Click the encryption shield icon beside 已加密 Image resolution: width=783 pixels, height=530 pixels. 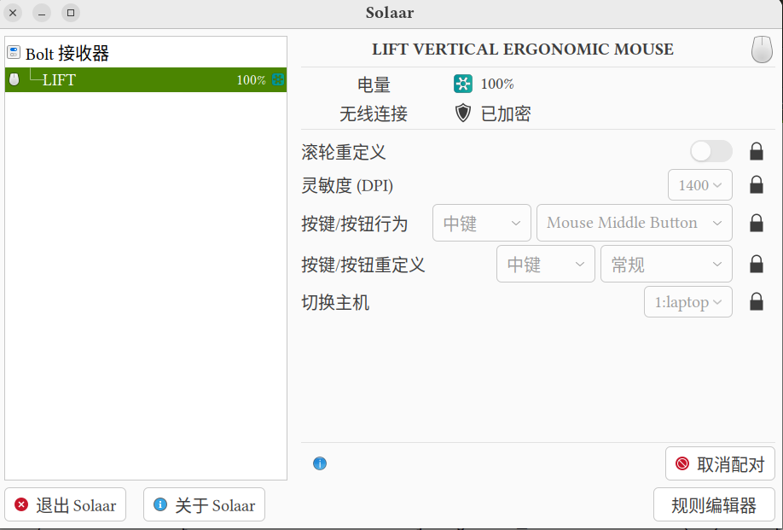click(x=461, y=112)
